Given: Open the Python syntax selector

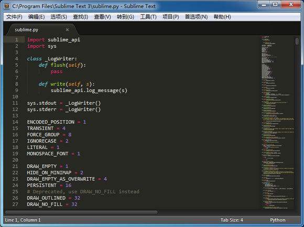Looking at the screenshot, I should tap(278, 220).
